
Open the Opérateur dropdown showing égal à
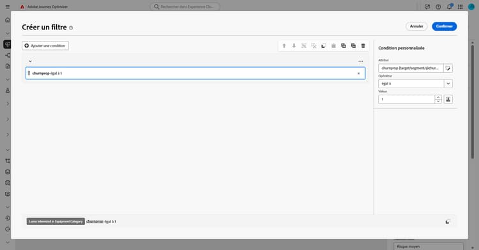(415, 84)
